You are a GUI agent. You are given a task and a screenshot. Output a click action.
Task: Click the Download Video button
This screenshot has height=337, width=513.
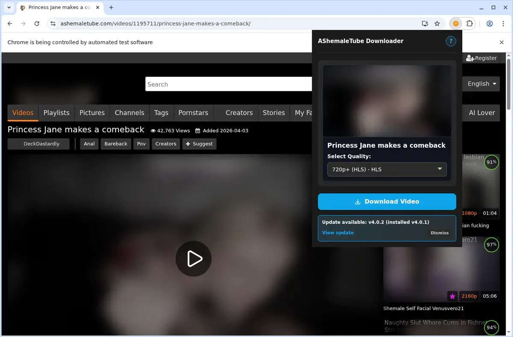pyautogui.click(x=387, y=201)
